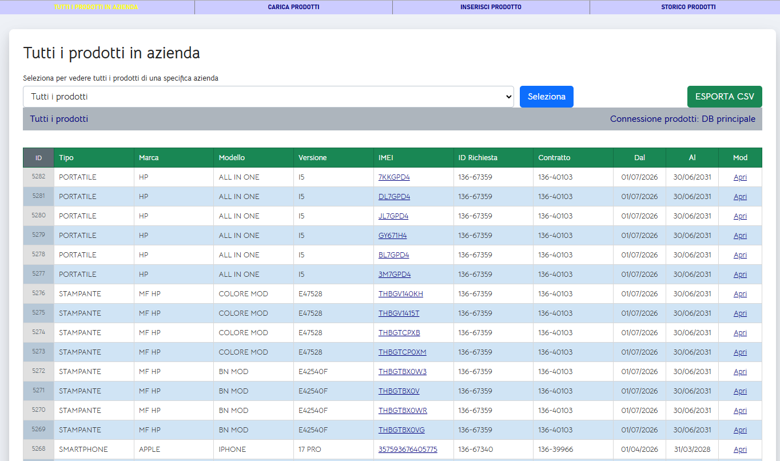Click the Mod column header
Image resolution: width=780 pixels, height=461 pixels.
click(x=740, y=158)
